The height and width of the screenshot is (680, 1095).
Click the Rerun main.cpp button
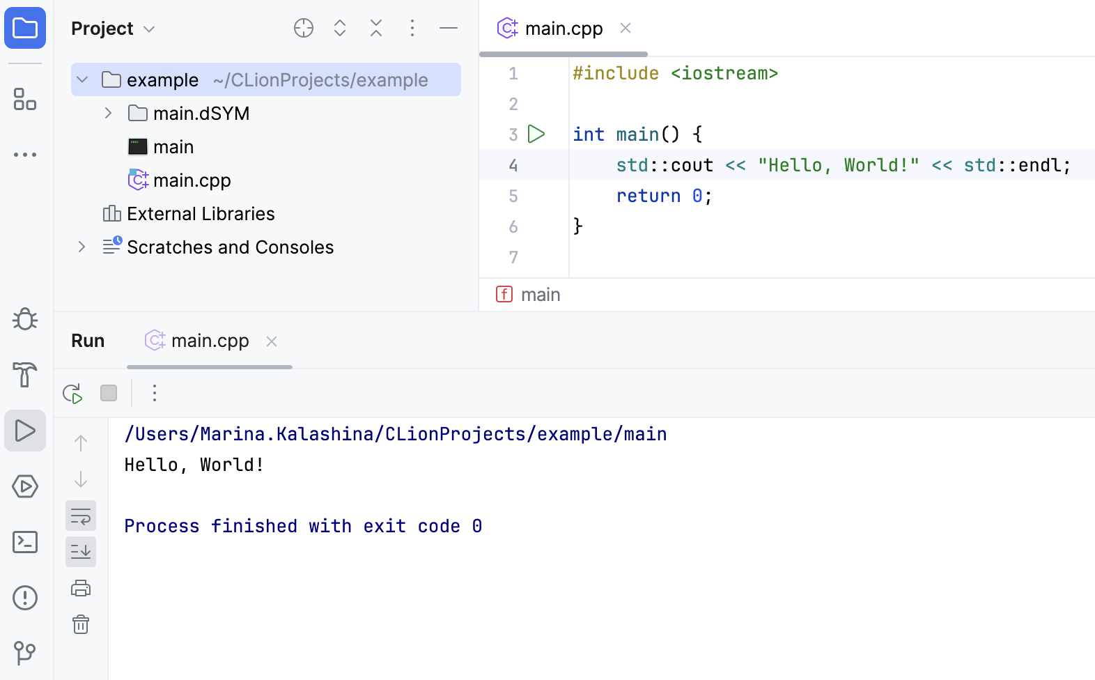coord(72,394)
